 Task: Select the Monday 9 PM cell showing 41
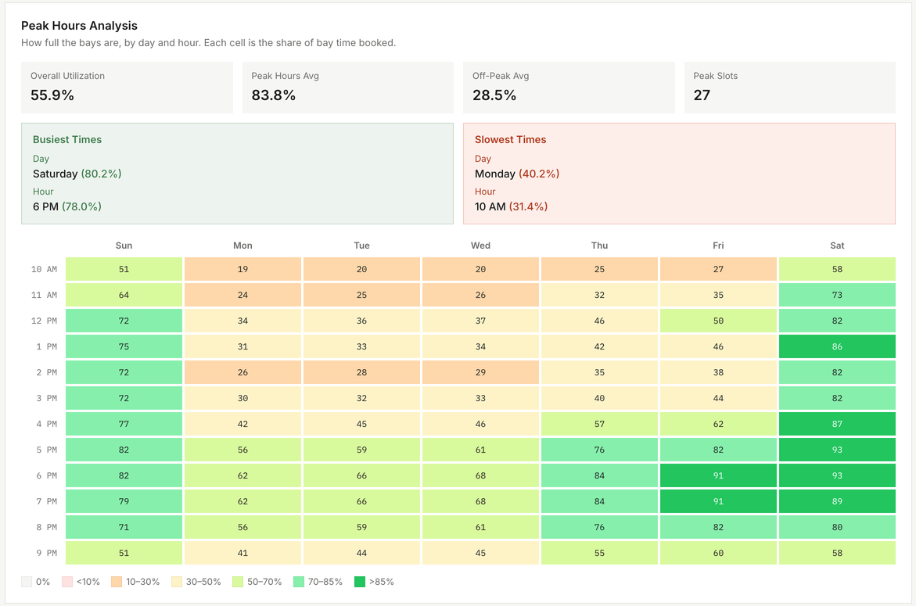(x=242, y=553)
